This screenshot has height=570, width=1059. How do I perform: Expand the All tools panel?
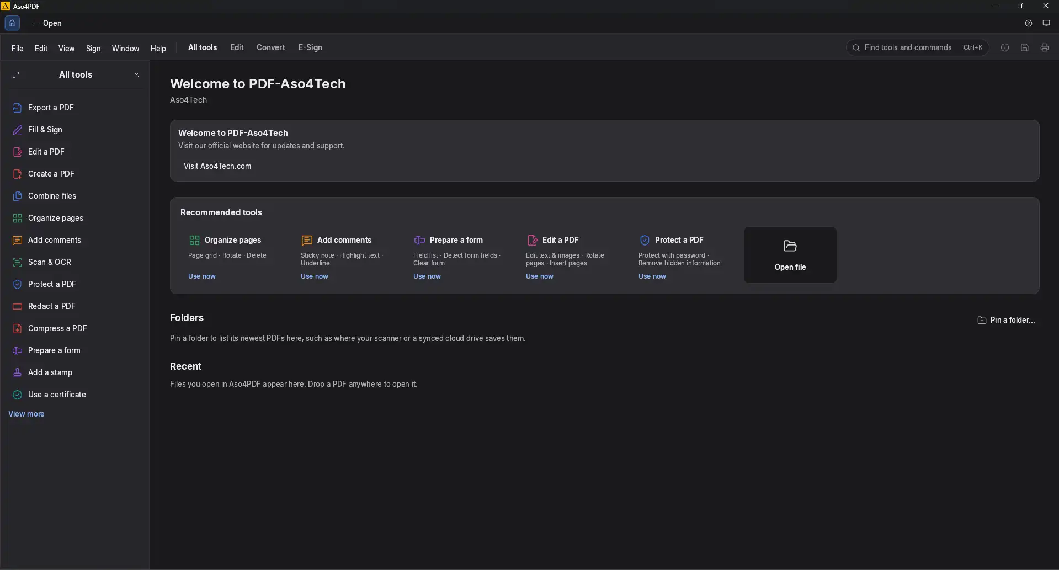(16, 74)
